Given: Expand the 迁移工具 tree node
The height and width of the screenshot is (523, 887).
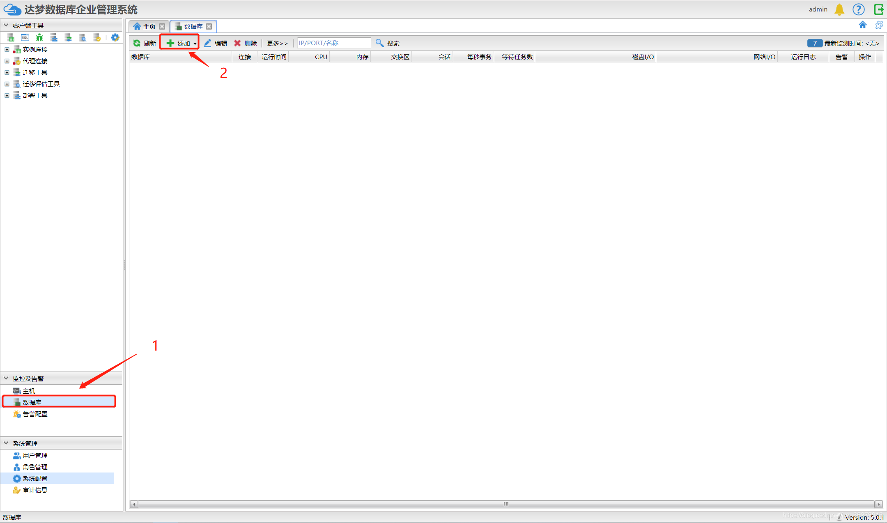Looking at the screenshot, I should pyautogui.click(x=7, y=73).
